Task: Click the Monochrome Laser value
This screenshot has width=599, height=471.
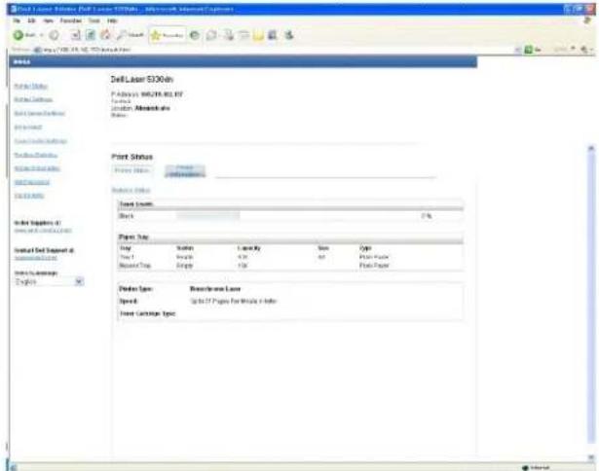Action: coord(215,289)
